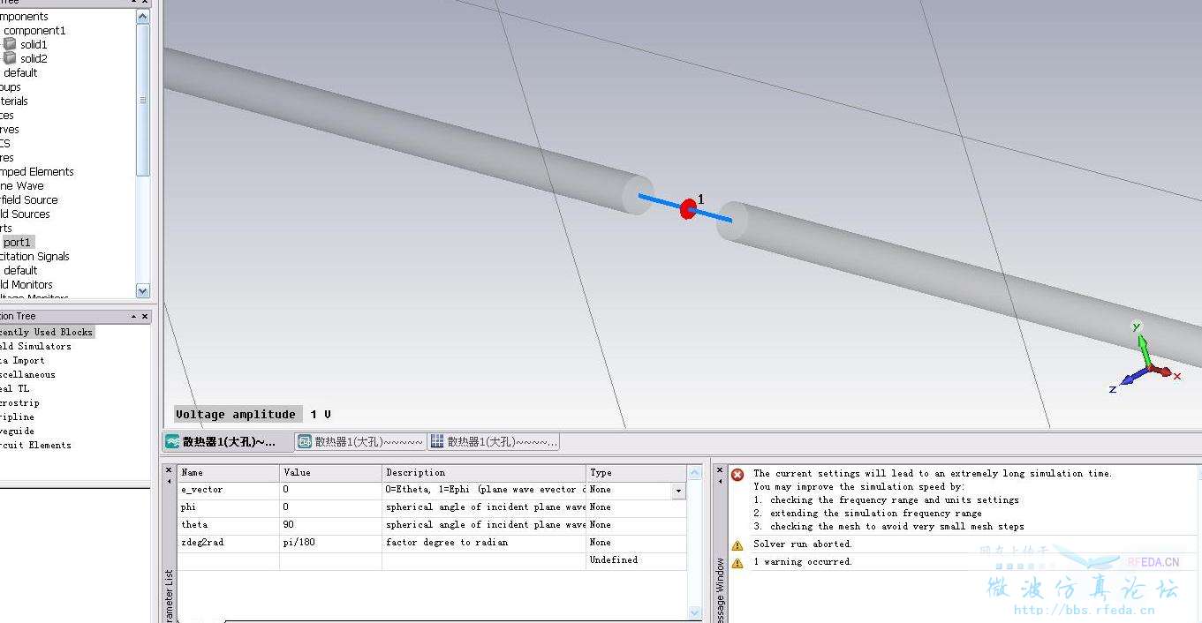The image size is (1202, 623).
Task: Toggle auto-hide pin of Parameter List panel
Action: click(x=169, y=481)
